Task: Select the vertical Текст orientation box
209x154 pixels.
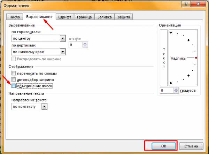Action: point(164,58)
